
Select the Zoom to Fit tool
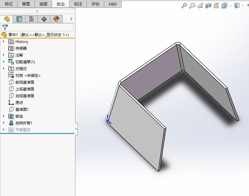click(x=185, y=5)
